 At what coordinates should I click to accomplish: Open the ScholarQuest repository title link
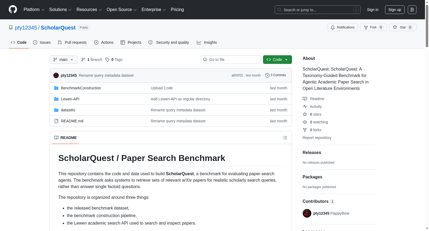point(58,28)
